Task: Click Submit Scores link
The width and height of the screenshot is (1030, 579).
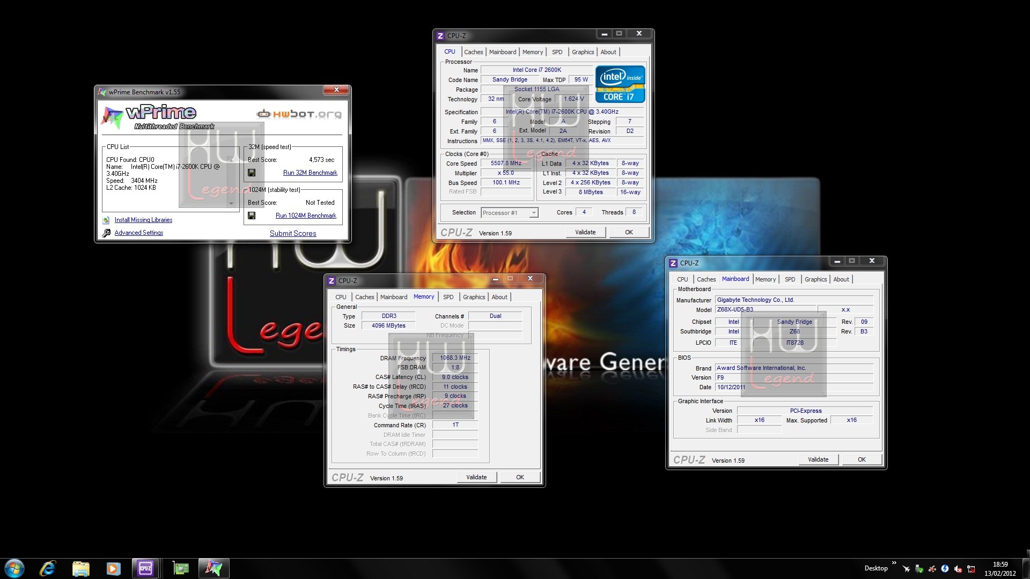Action: [x=293, y=233]
